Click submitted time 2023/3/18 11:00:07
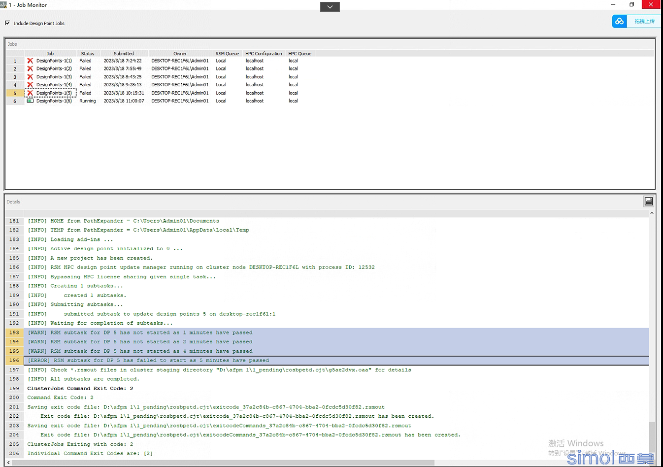This screenshot has width=663, height=467. coord(124,100)
